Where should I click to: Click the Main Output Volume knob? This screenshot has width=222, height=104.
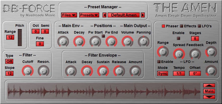pyautogui.click(x=127, y=41)
